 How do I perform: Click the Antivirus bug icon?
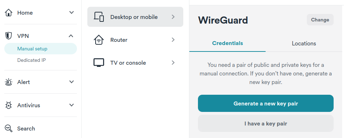point(9,105)
